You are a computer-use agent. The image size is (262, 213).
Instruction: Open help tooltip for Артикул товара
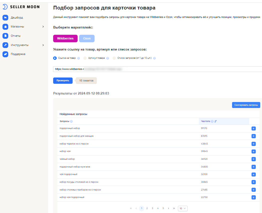click(108, 58)
